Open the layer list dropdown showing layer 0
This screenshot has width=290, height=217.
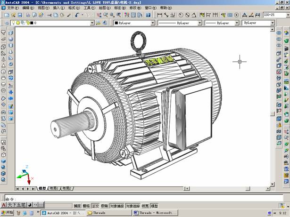92,23
